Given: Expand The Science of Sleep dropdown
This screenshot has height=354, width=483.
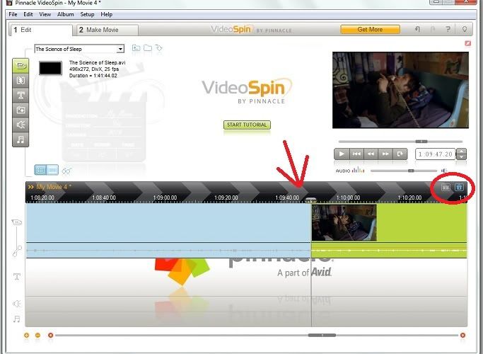Looking at the screenshot, I should [x=120, y=49].
